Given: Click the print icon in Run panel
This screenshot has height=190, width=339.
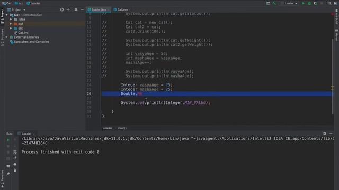Looking at the screenshot, I should pos(15,164).
